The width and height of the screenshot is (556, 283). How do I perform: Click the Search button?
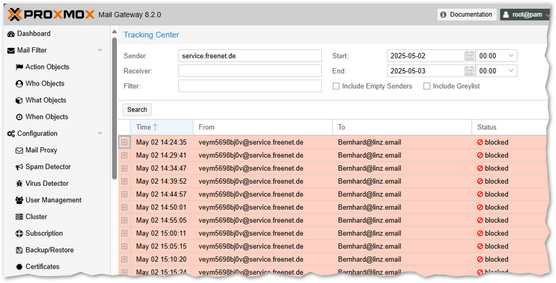[137, 110]
